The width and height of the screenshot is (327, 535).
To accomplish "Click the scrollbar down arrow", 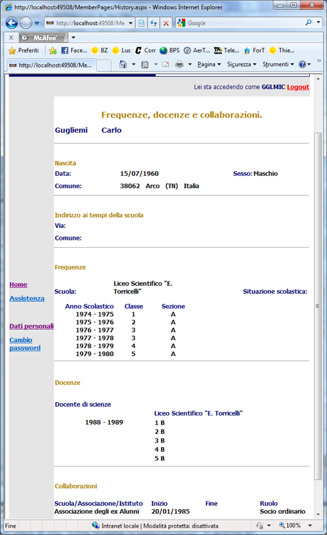I will pyautogui.click(x=318, y=514).
